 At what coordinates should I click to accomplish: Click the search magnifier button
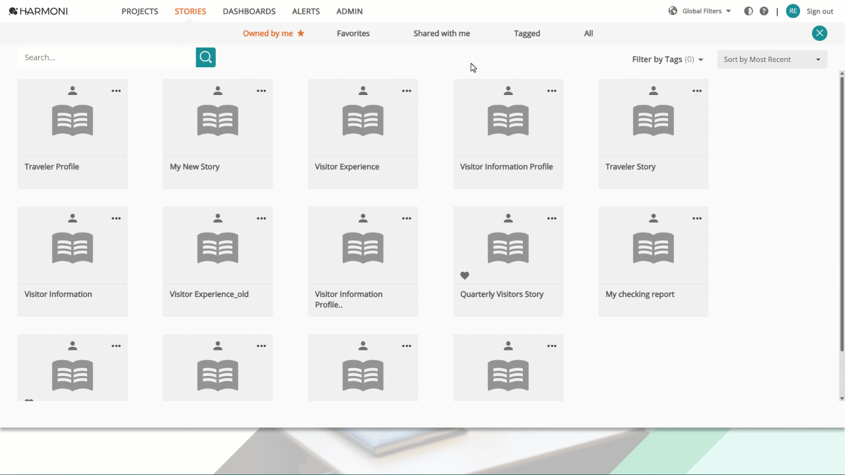click(x=206, y=57)
